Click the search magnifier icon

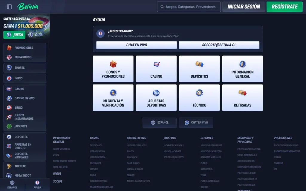pos(162,7)
